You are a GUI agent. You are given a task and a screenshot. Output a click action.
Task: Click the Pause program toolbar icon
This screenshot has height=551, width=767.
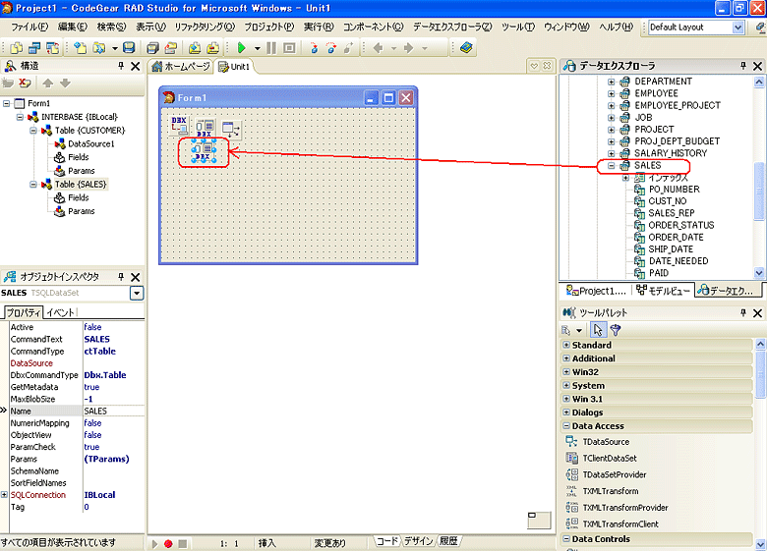271,47
